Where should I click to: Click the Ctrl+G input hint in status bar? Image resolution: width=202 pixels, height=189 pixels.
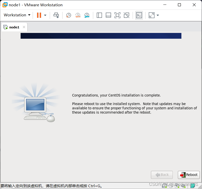[52, 186]
